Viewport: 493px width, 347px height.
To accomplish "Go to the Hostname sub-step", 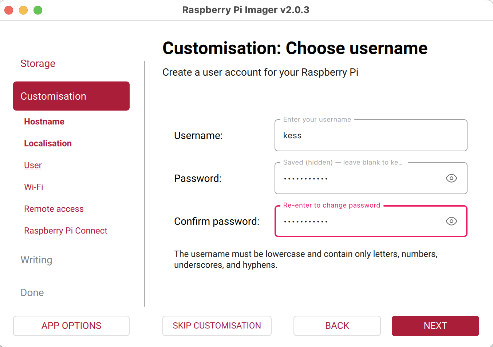I will point(44,121).
